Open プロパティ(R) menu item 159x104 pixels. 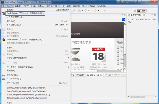[x=38, y=83]
